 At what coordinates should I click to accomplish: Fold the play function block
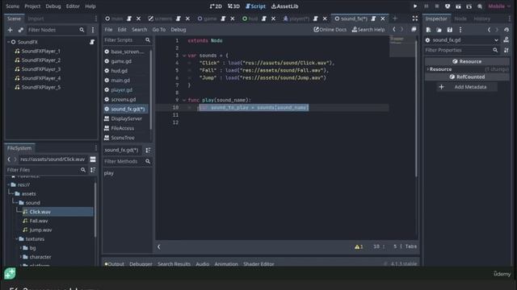pyautogui.click(x=184, y=100)
